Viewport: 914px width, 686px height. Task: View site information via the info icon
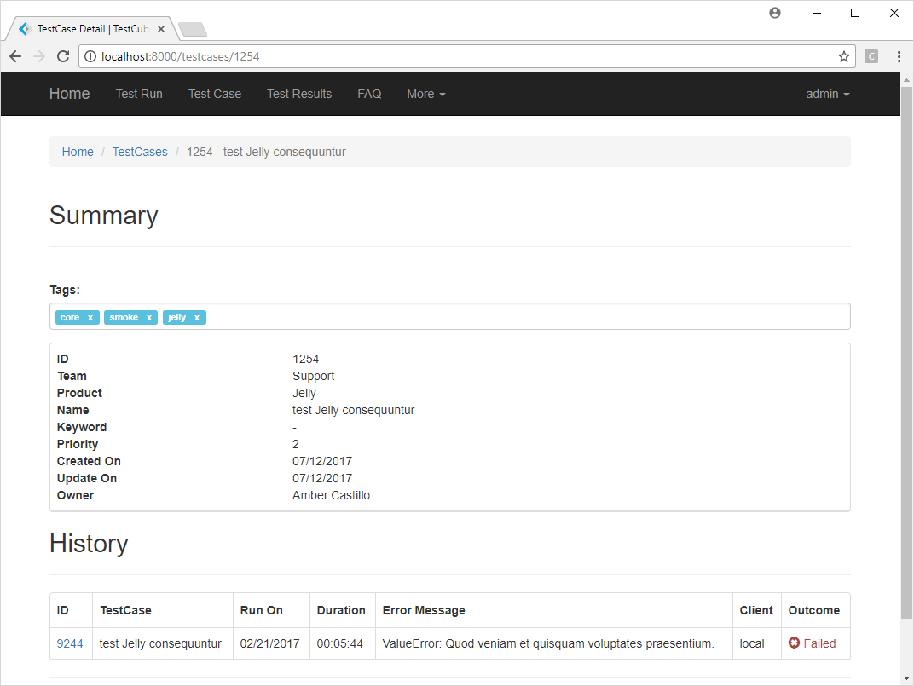coord(90,56)
